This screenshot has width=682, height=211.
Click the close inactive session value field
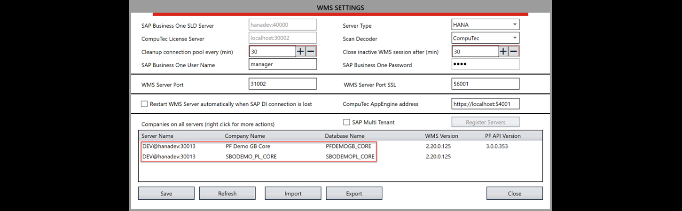[x=475, y=52]
